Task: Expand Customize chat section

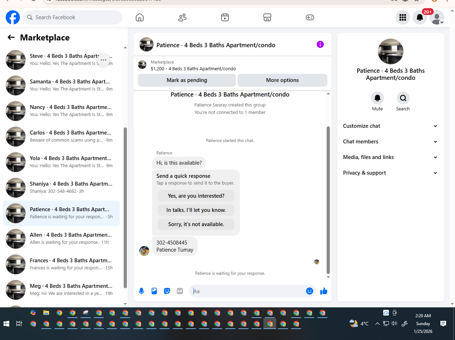Action: click(391, 126)
